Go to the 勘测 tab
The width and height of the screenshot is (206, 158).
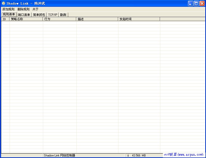click(x=63, y=15)
